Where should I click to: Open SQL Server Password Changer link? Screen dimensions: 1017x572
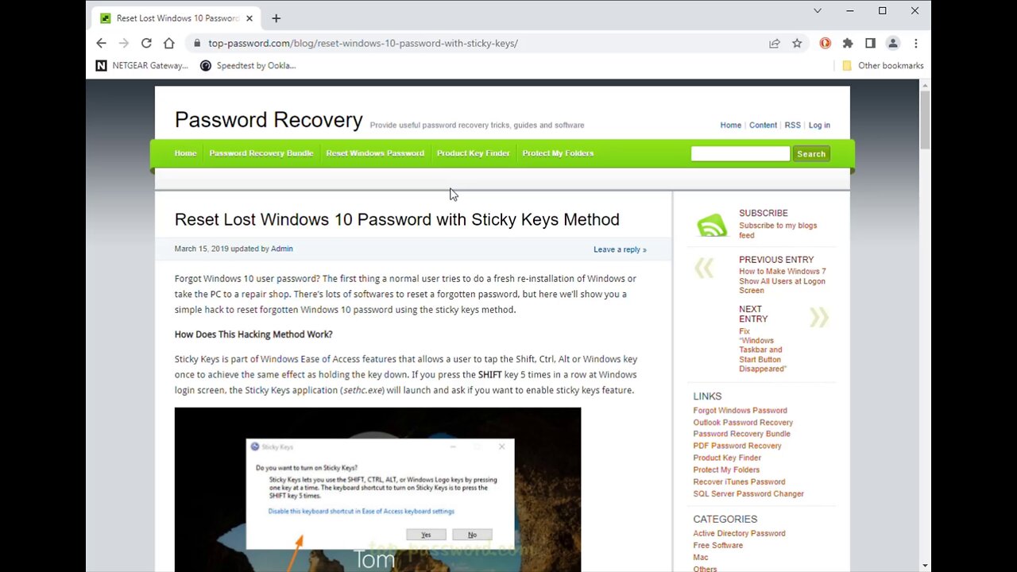(x=748, y=493)
